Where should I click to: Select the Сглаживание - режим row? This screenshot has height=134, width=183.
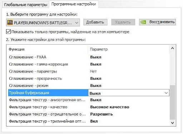pos(89,86)
